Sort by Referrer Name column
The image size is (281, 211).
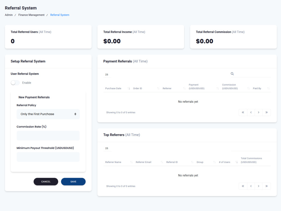tap(119, 162)
